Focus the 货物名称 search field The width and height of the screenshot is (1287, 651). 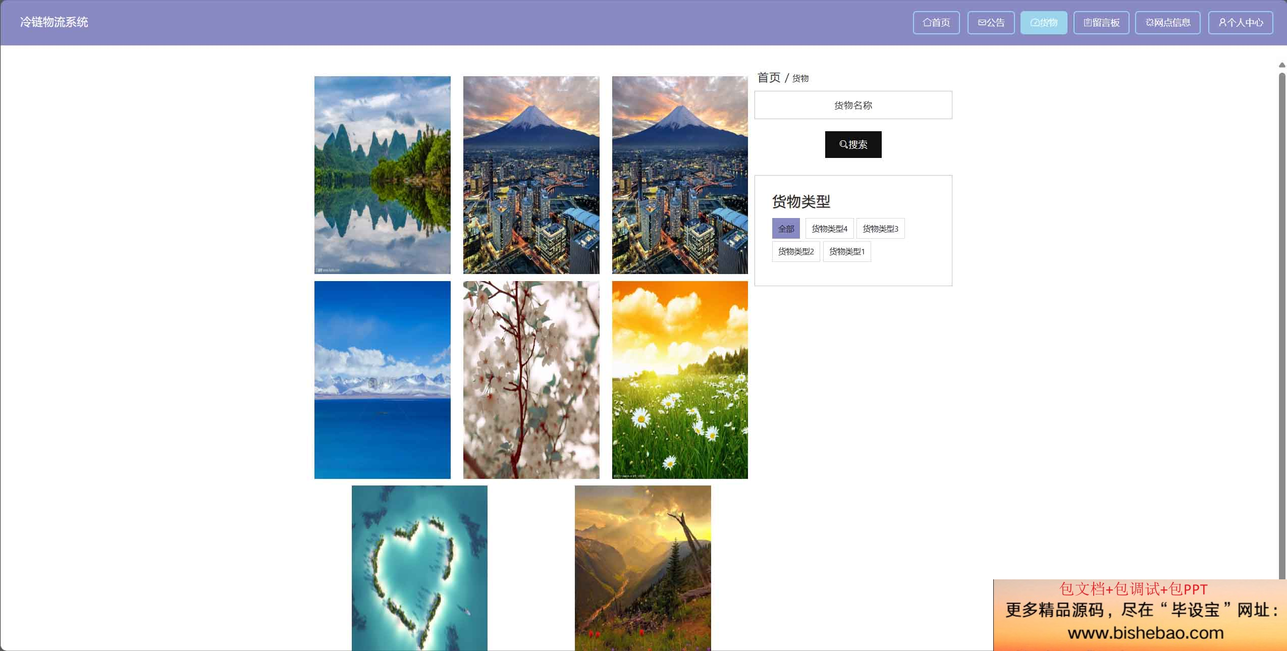(x=853, y=105)
